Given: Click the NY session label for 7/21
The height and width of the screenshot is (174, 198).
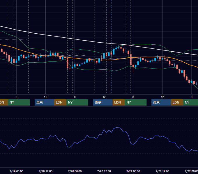Looking at the screenshot, I should [x=190, y=102].
